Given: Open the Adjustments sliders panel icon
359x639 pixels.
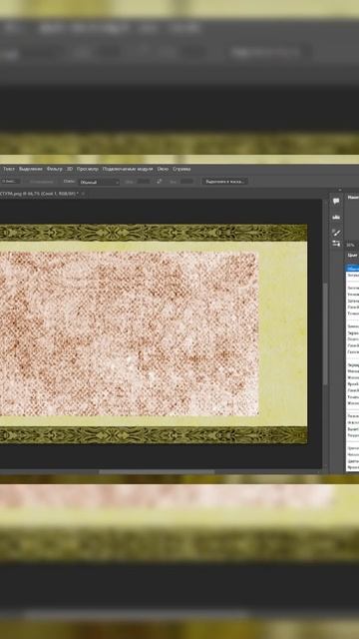Looking at the screenshot, I should coord(336,244).
